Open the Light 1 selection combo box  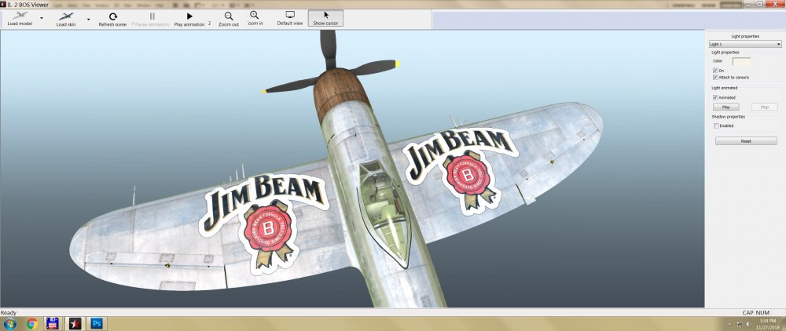click(745, 44)
